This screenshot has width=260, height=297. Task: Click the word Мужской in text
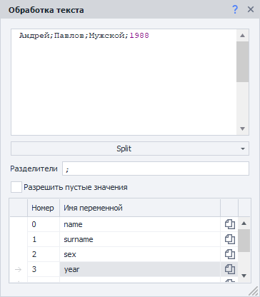click(106, 36)
